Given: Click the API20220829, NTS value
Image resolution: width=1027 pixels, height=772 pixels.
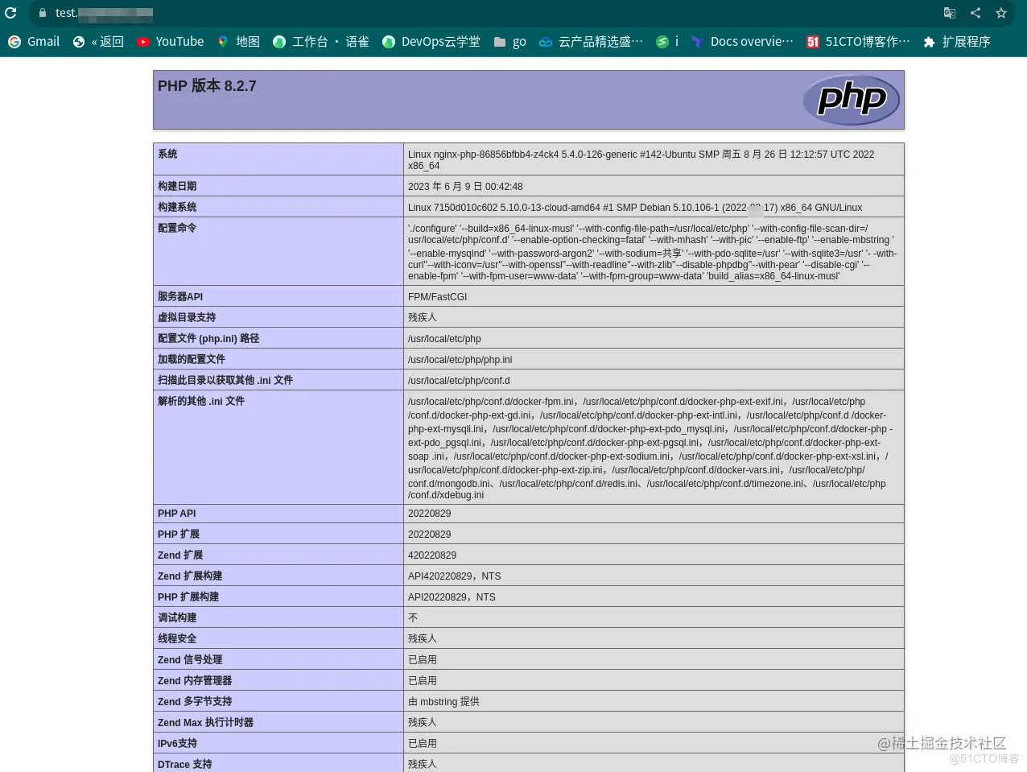Looking at the screenshot, I should coord(452,597).
